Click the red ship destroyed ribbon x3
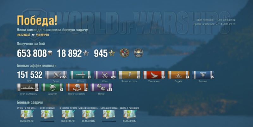 154,75
